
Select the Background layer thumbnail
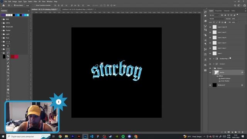(215, 85)
